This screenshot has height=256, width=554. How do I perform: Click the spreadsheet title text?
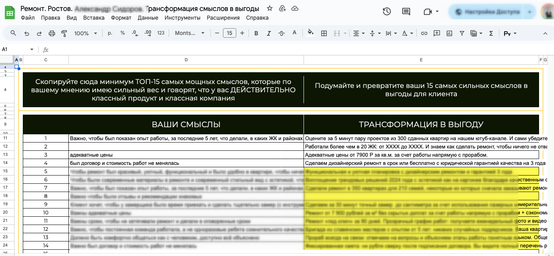140,9
